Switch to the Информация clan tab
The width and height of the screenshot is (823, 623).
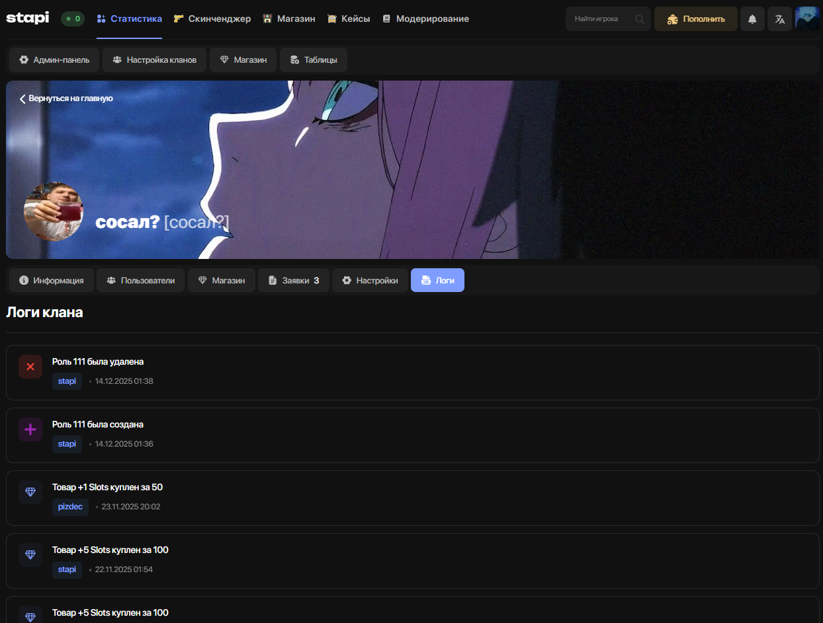point(52,280)
